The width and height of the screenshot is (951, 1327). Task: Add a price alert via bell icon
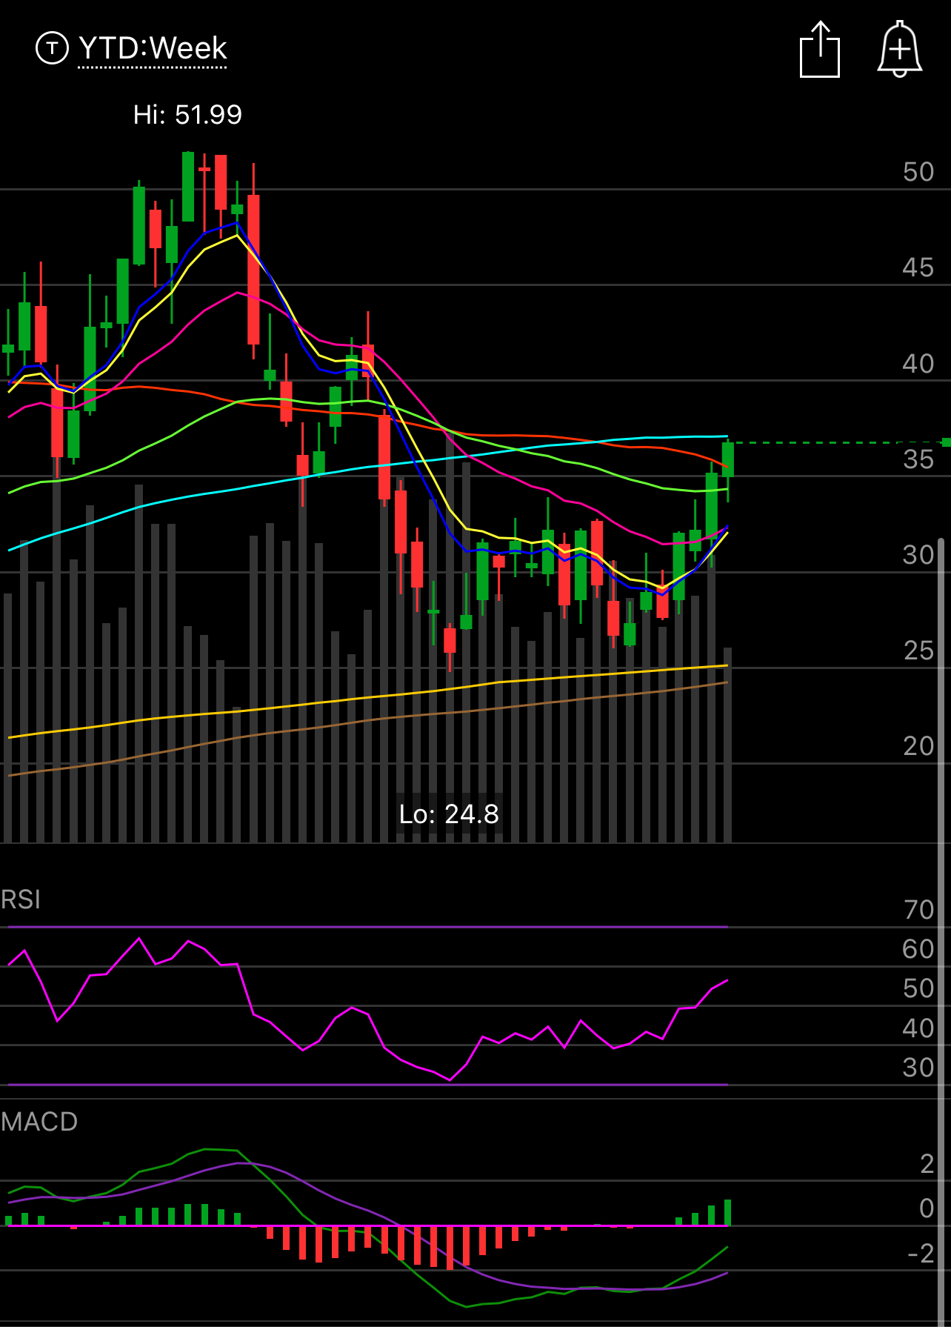[x=899, y=50]
